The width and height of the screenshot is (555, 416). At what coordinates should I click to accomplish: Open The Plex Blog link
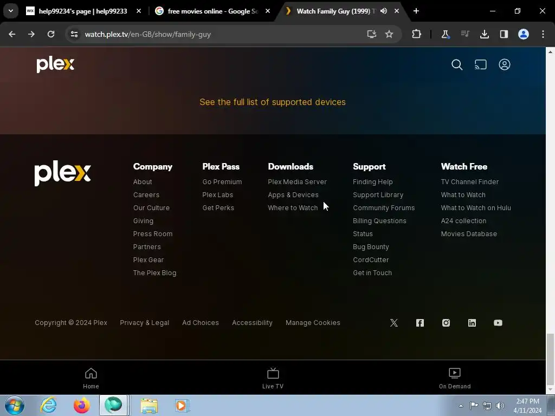[x=154, y=273]
